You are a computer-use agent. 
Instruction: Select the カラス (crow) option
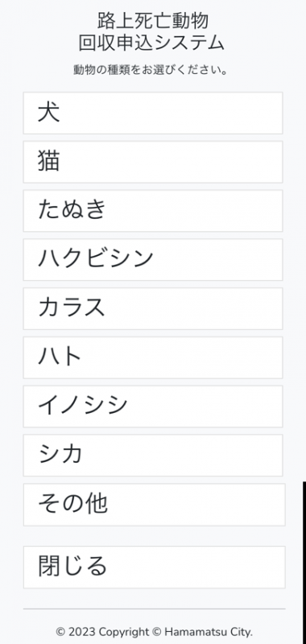153,308
